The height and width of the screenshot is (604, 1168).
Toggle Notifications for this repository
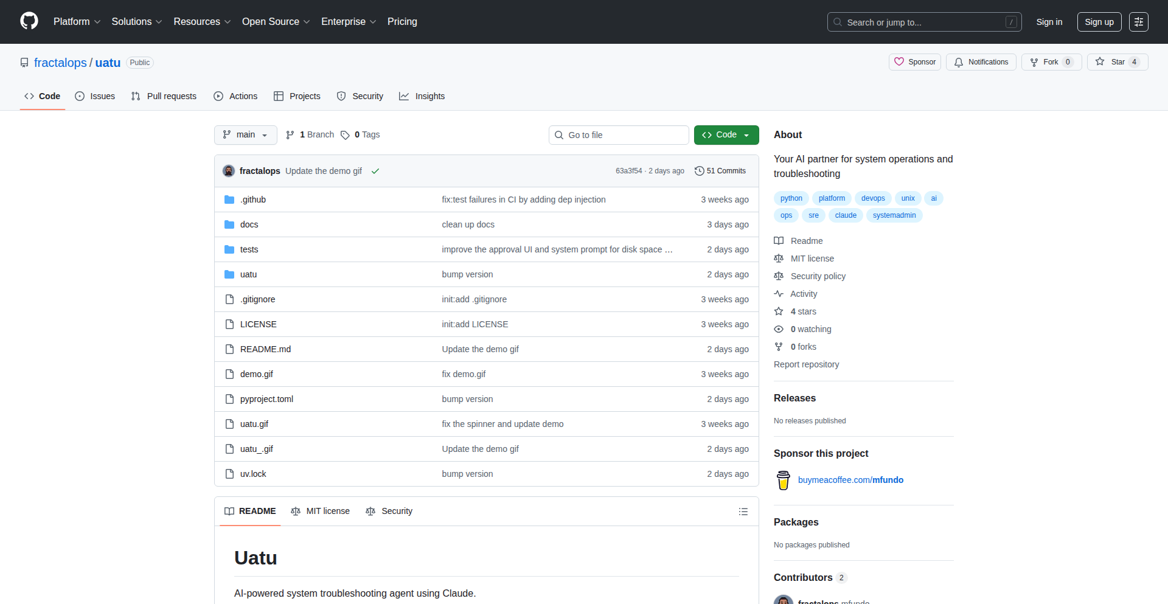point(981,62)
